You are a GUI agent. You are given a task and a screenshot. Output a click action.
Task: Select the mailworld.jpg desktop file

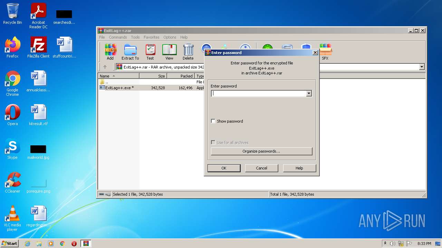click(x=38, y=152)
